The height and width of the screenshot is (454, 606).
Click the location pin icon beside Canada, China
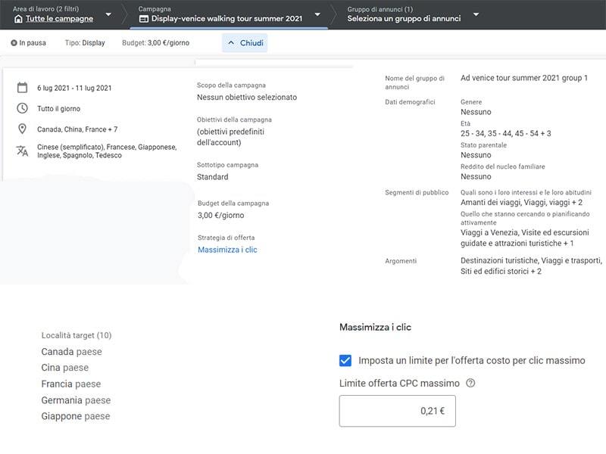[x=23, y=129]
